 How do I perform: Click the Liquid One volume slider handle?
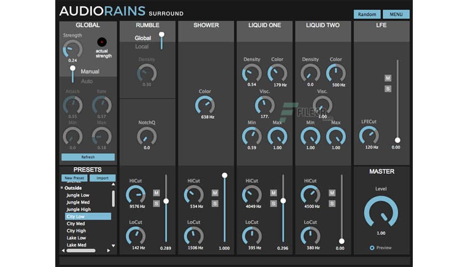[x=283, y=201]
